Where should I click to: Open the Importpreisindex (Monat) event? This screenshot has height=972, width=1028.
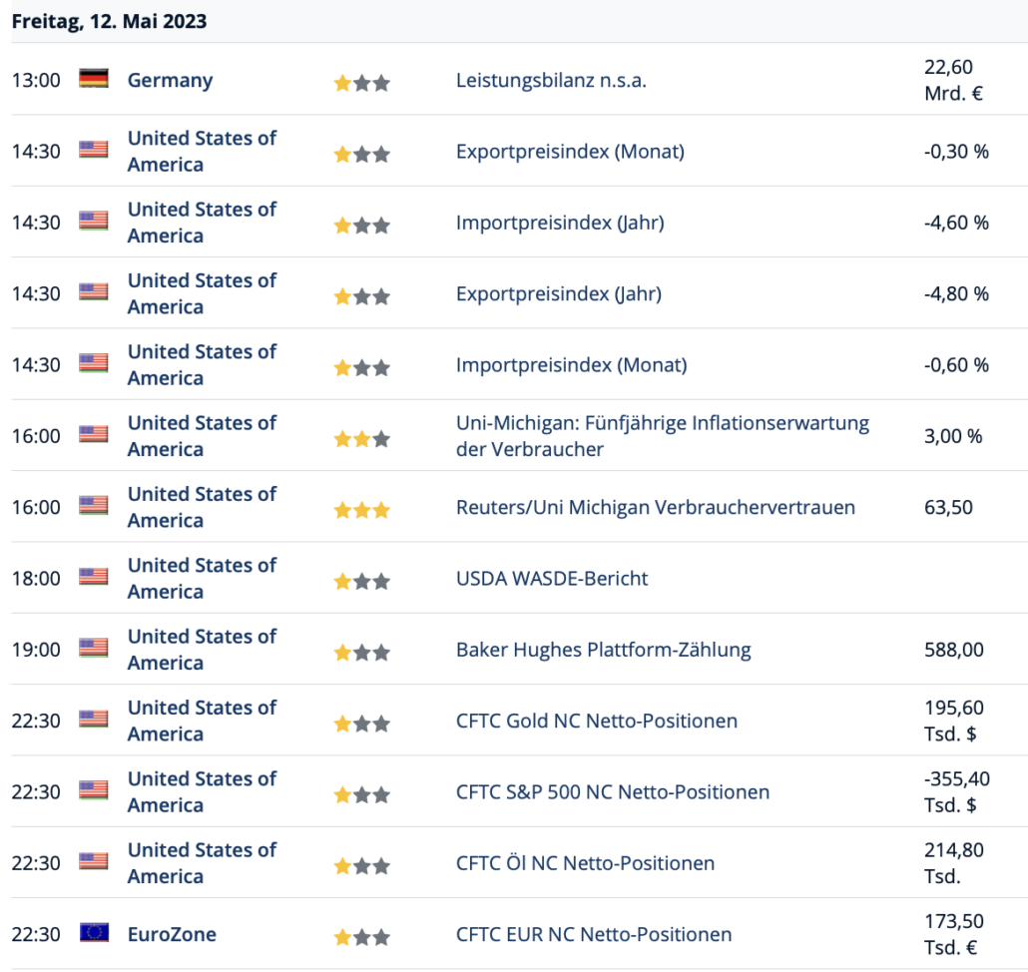(572, 365)
